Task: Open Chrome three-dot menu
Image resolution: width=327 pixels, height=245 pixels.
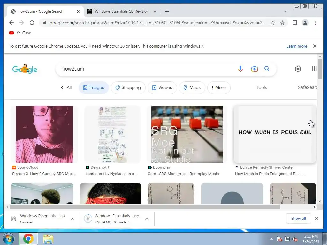Action: (x=316, y=23)
